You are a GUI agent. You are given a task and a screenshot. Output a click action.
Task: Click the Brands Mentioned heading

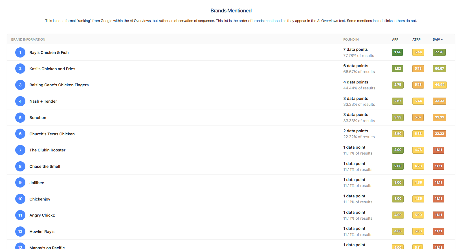tap(231, 11)
